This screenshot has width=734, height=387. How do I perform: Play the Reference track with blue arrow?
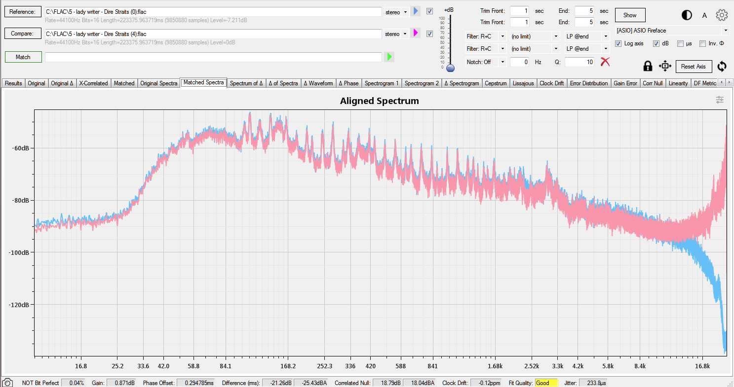(415, 11)
